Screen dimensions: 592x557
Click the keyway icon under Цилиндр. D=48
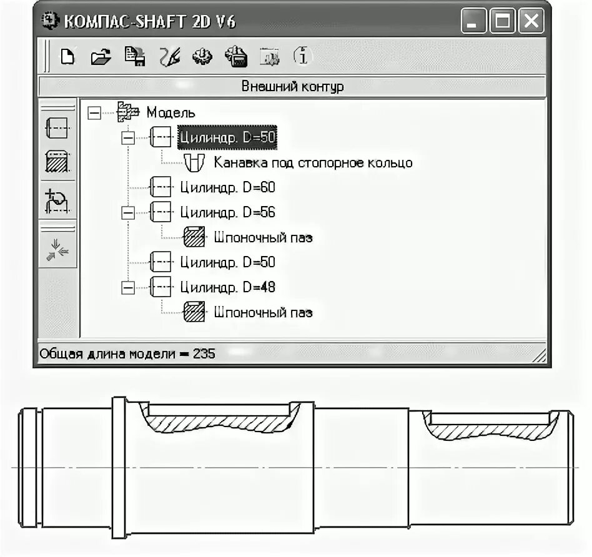[194, 312]
